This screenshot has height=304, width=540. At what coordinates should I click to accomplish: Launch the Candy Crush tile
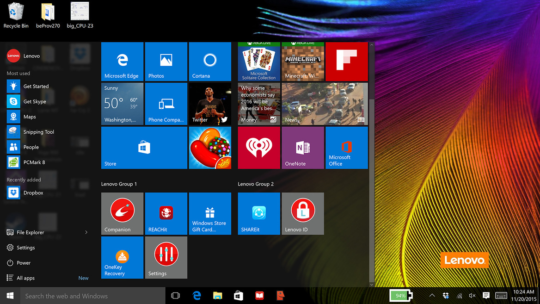210,148
